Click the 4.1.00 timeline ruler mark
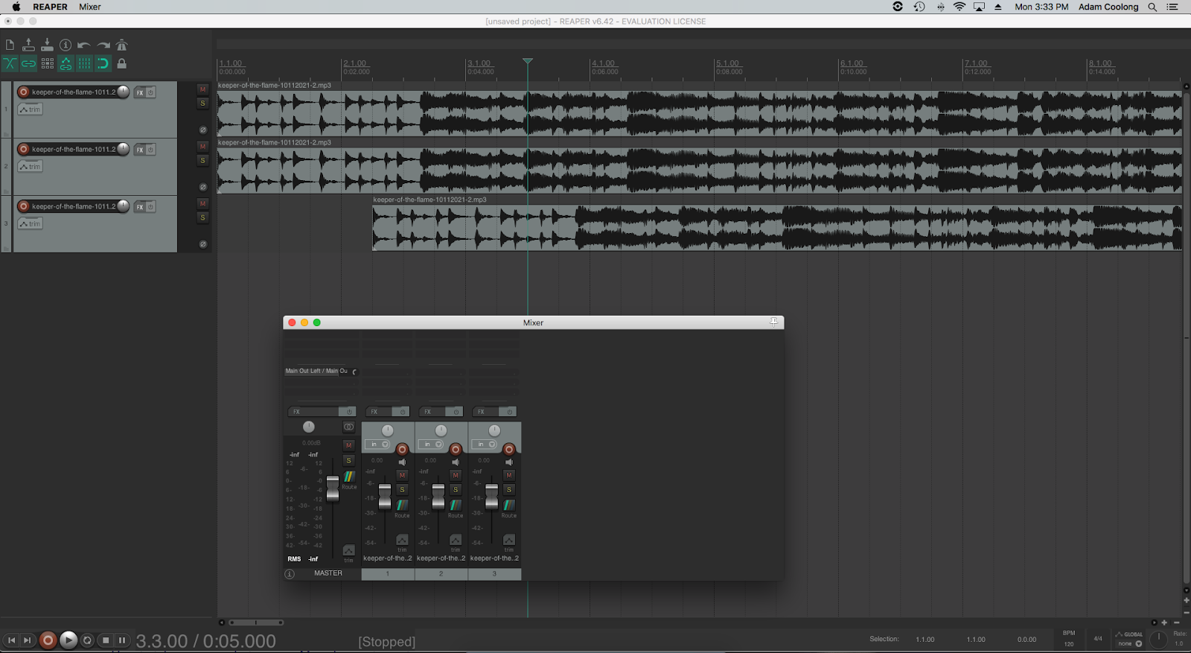The height and width of the screenshot is (653, 1191). point(604,63)
